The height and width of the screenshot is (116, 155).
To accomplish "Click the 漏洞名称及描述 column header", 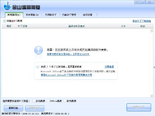I will coord(77,26).
